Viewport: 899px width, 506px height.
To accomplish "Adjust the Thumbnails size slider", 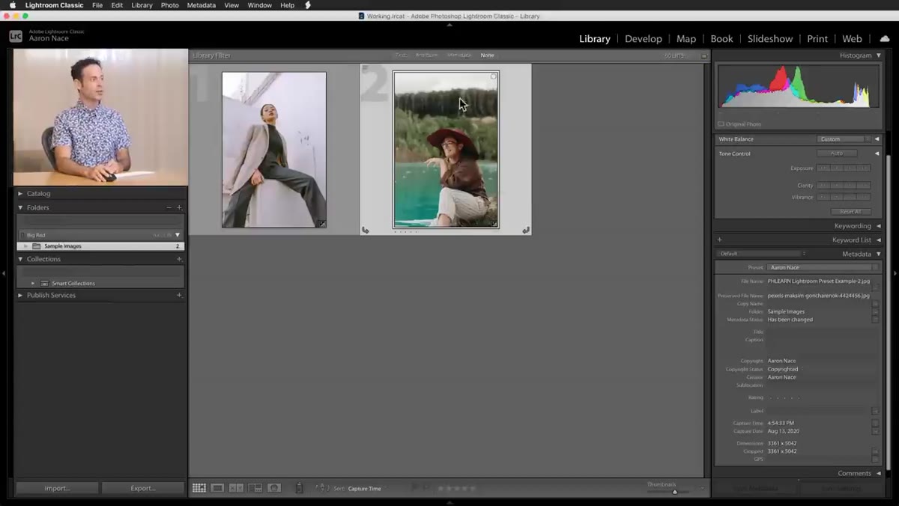I will pos(674,492).
